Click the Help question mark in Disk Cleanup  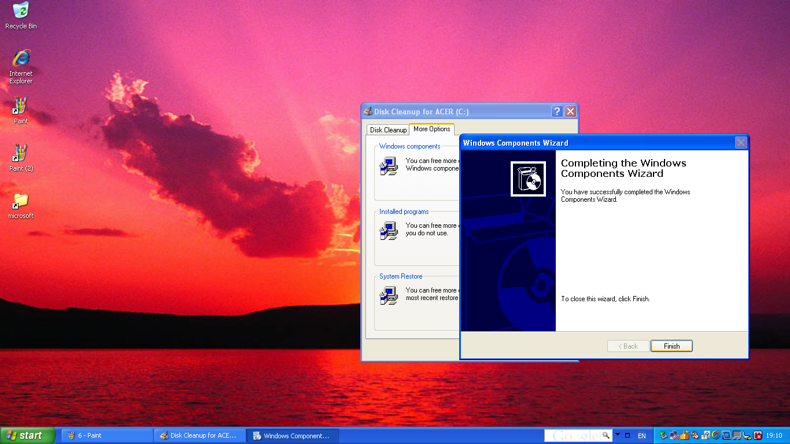click(557, 112)
